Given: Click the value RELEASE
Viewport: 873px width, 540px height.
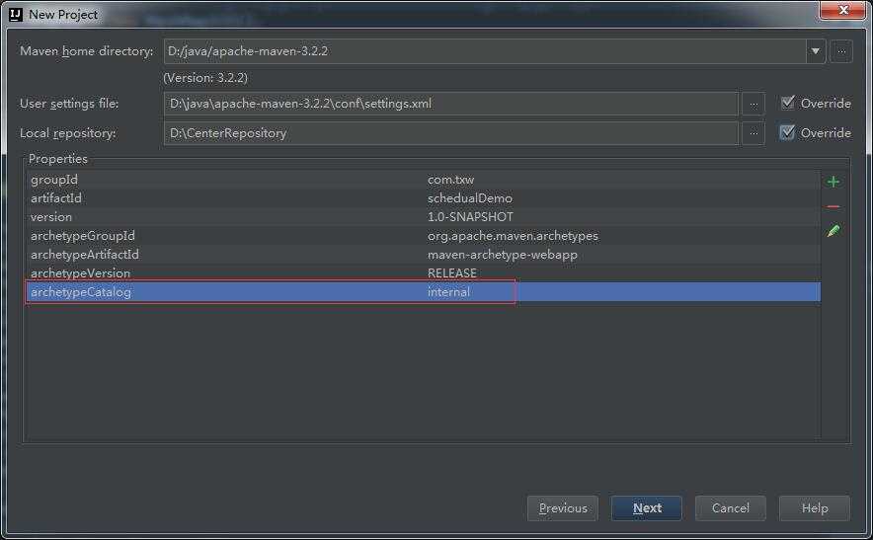Looking at the screenshot, I should click(452, 273).
